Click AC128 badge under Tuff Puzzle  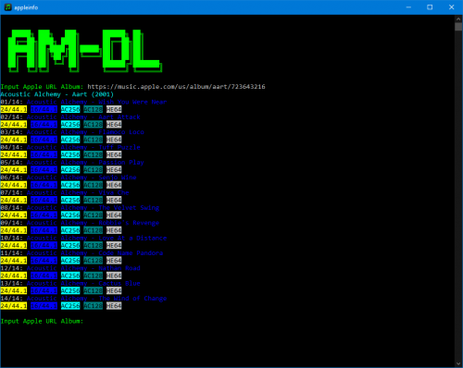93,154
